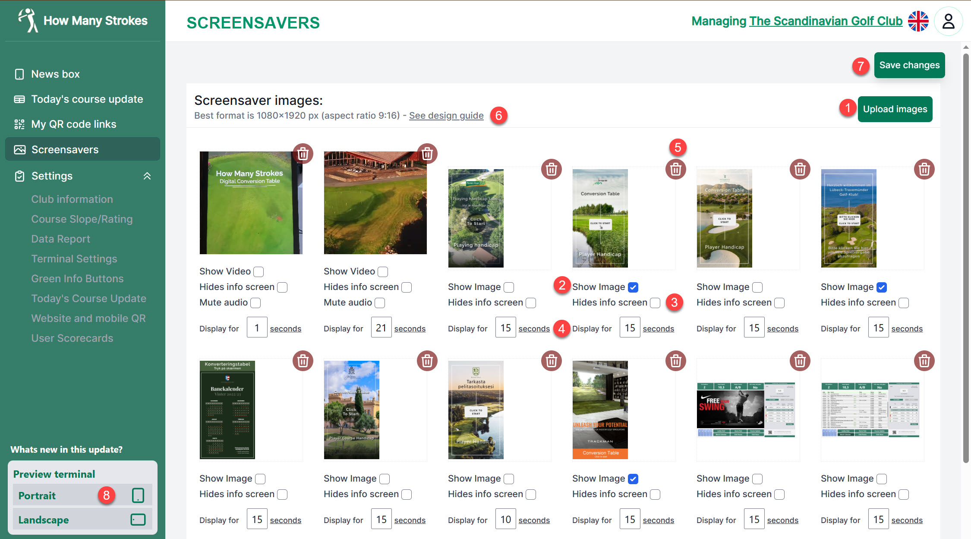Enable Show Image for Playing handicap image

pos(509,287)
